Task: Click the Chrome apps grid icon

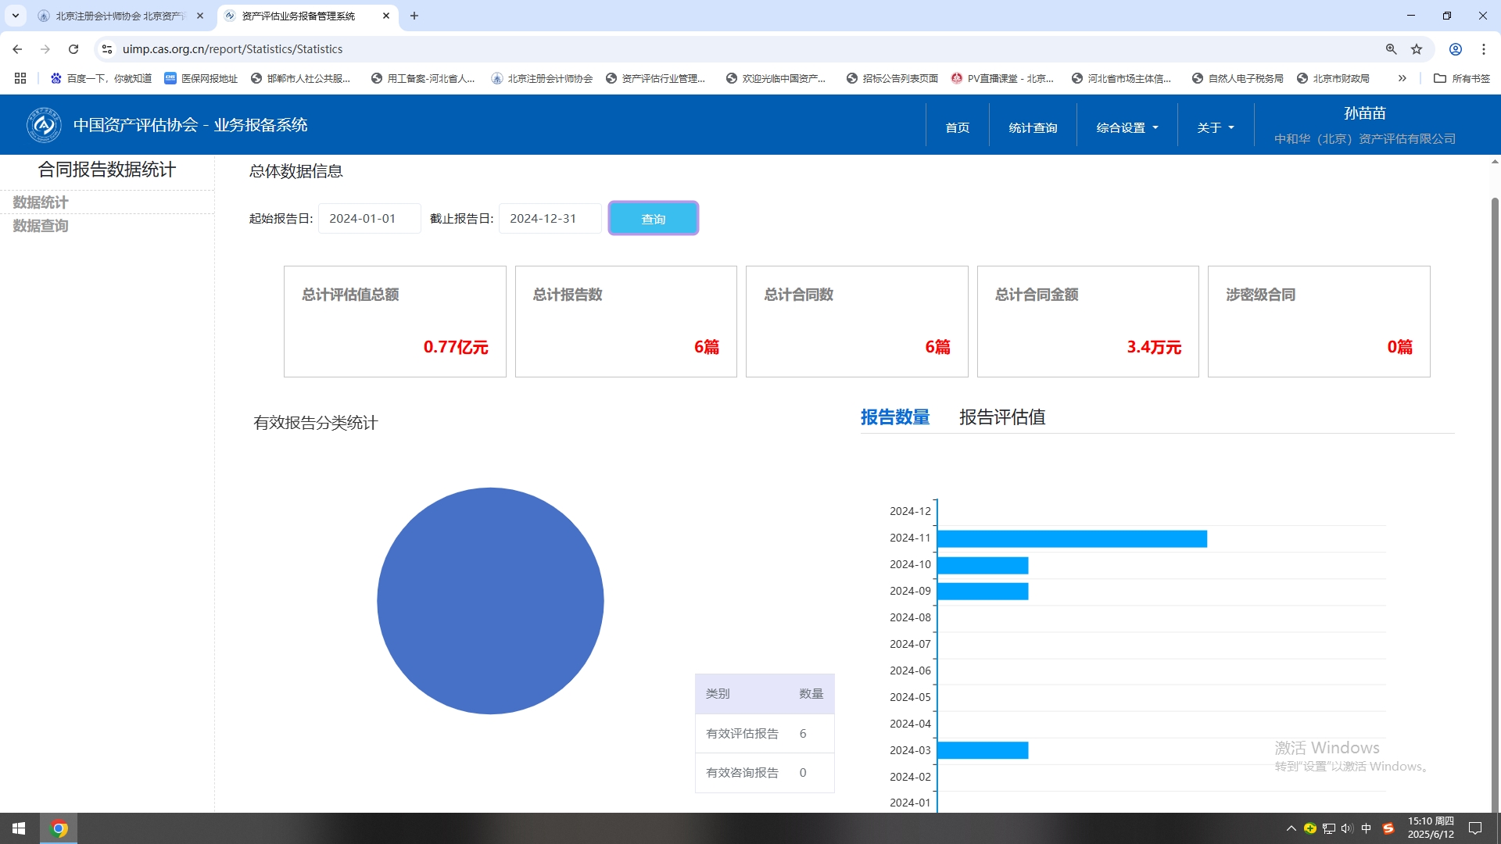Action: click(20, 78)
